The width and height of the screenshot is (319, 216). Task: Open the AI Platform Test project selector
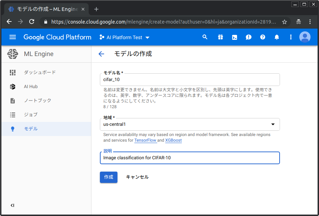tap(124, 37)
